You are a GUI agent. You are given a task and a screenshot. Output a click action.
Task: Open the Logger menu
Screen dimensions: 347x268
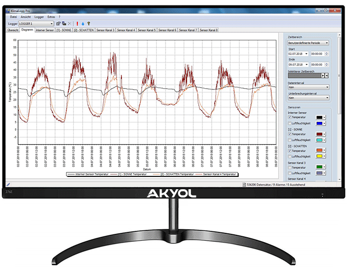tap(39, 17)
